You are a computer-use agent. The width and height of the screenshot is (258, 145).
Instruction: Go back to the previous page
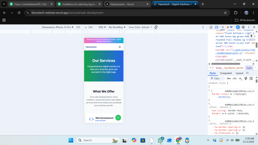pos(5,13)
